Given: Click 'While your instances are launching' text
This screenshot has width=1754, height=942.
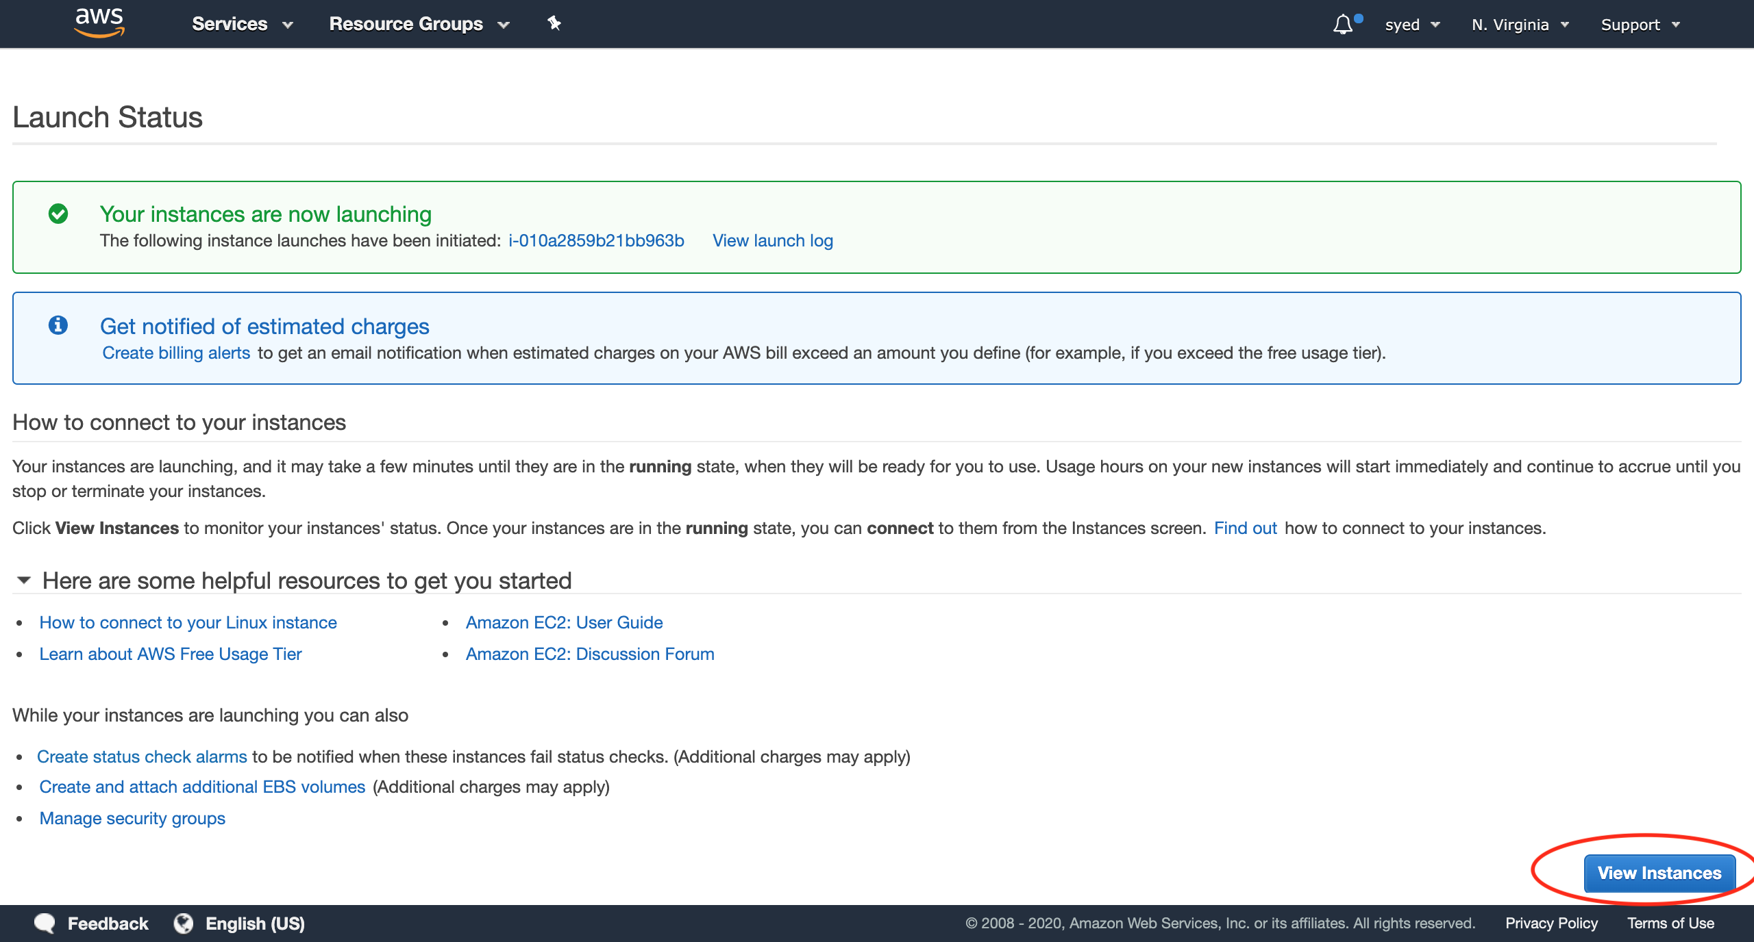Looking at the screenshot, I should click(210, 715).
